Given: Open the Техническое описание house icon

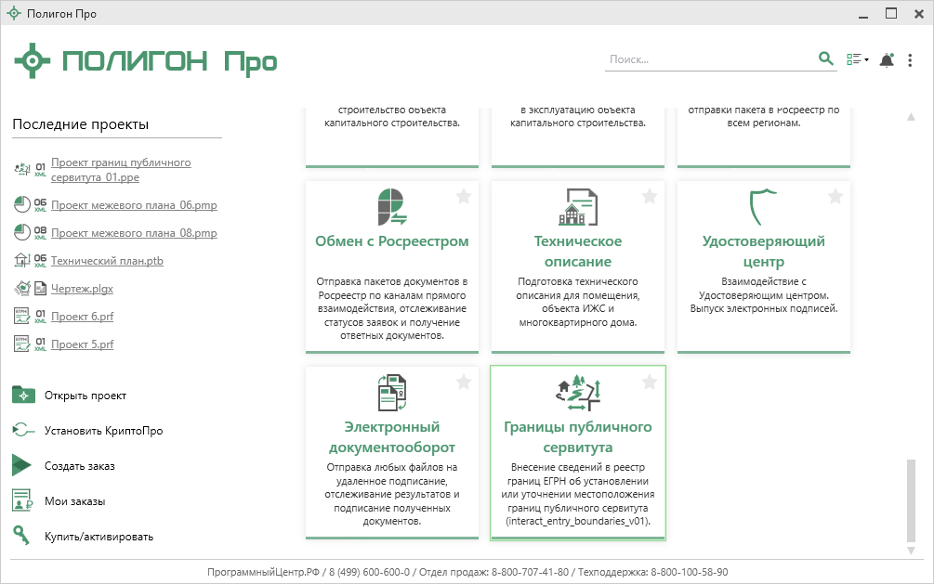Looking at the screenshot, I should [577, 207].
